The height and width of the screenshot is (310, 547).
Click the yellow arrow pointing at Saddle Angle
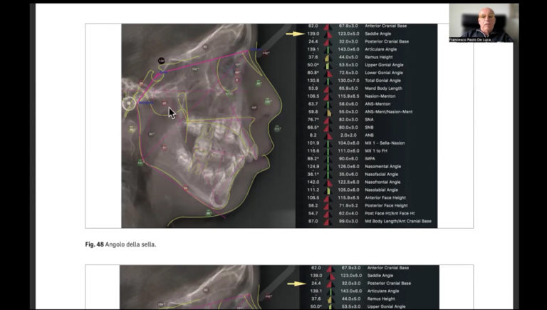(293, 33)
